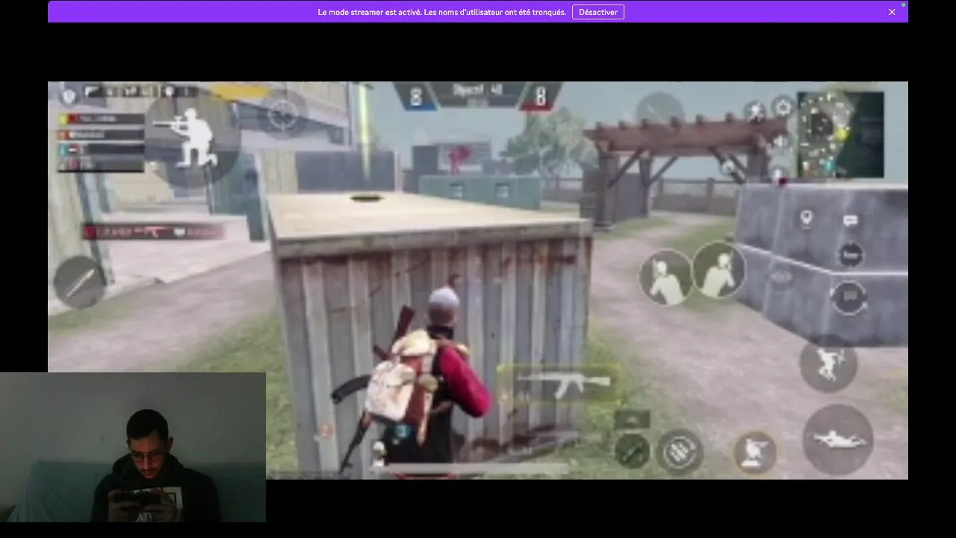Tap the striped round ammo button

click(x=680, y=451)
